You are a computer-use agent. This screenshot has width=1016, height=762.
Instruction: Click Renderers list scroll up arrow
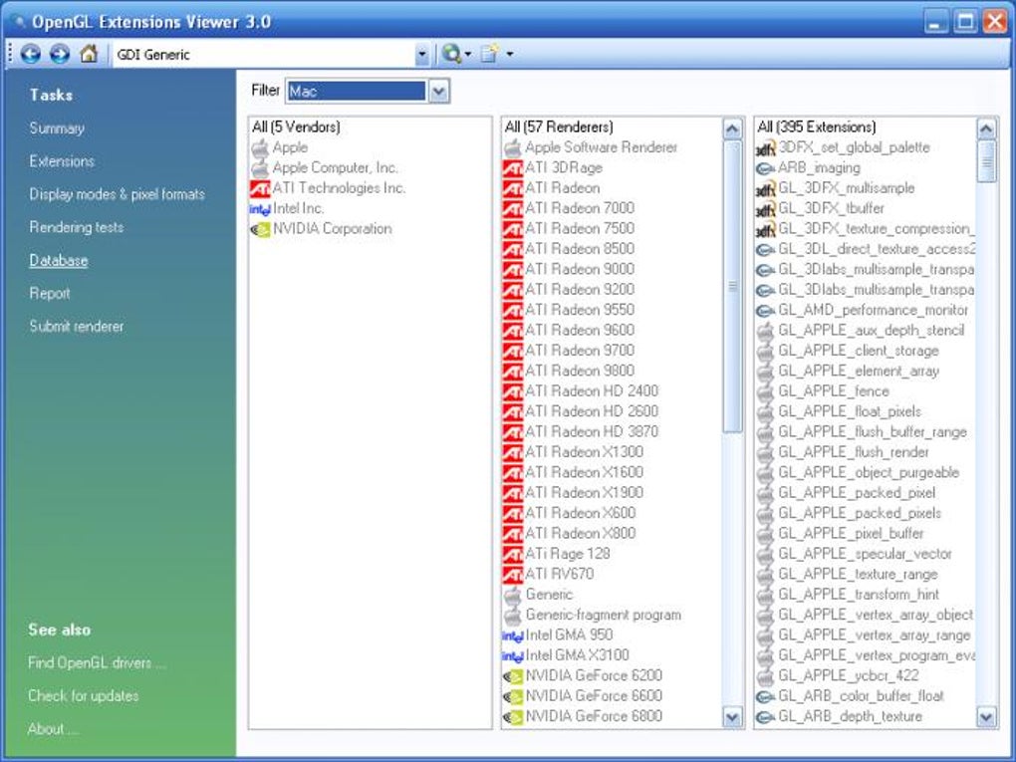[x=732, y=128]
